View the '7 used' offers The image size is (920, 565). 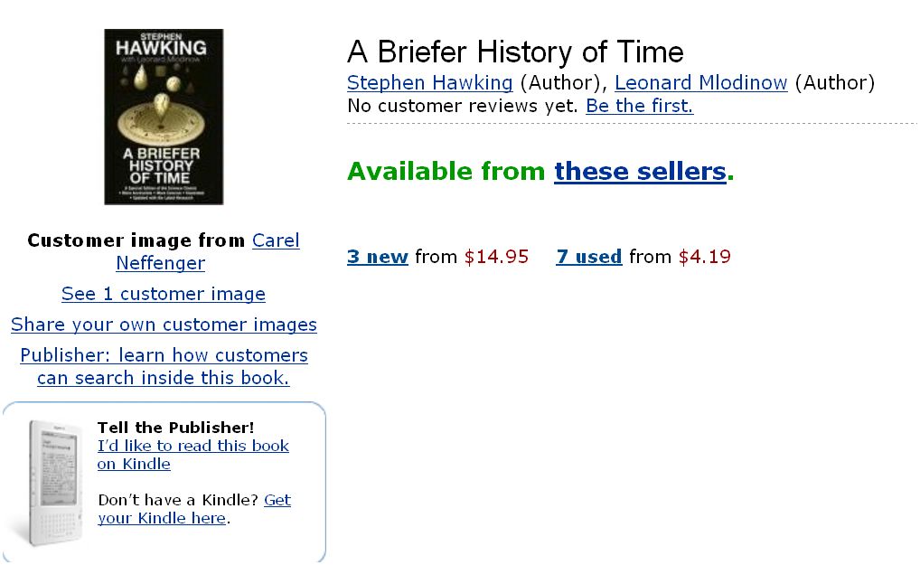tap(588, 257)
